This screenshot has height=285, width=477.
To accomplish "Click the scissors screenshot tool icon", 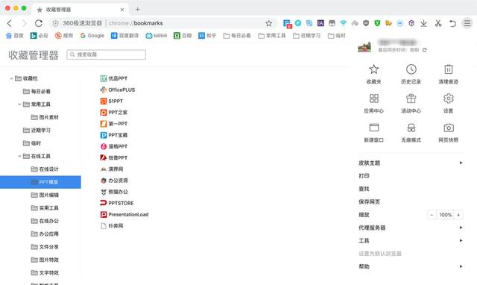I will pyautogui.click(x=438, y=23).
